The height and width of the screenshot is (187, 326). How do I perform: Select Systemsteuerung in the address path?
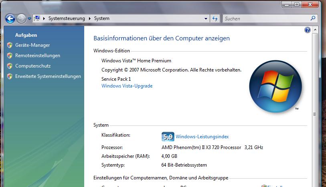[x=67, y=18]
